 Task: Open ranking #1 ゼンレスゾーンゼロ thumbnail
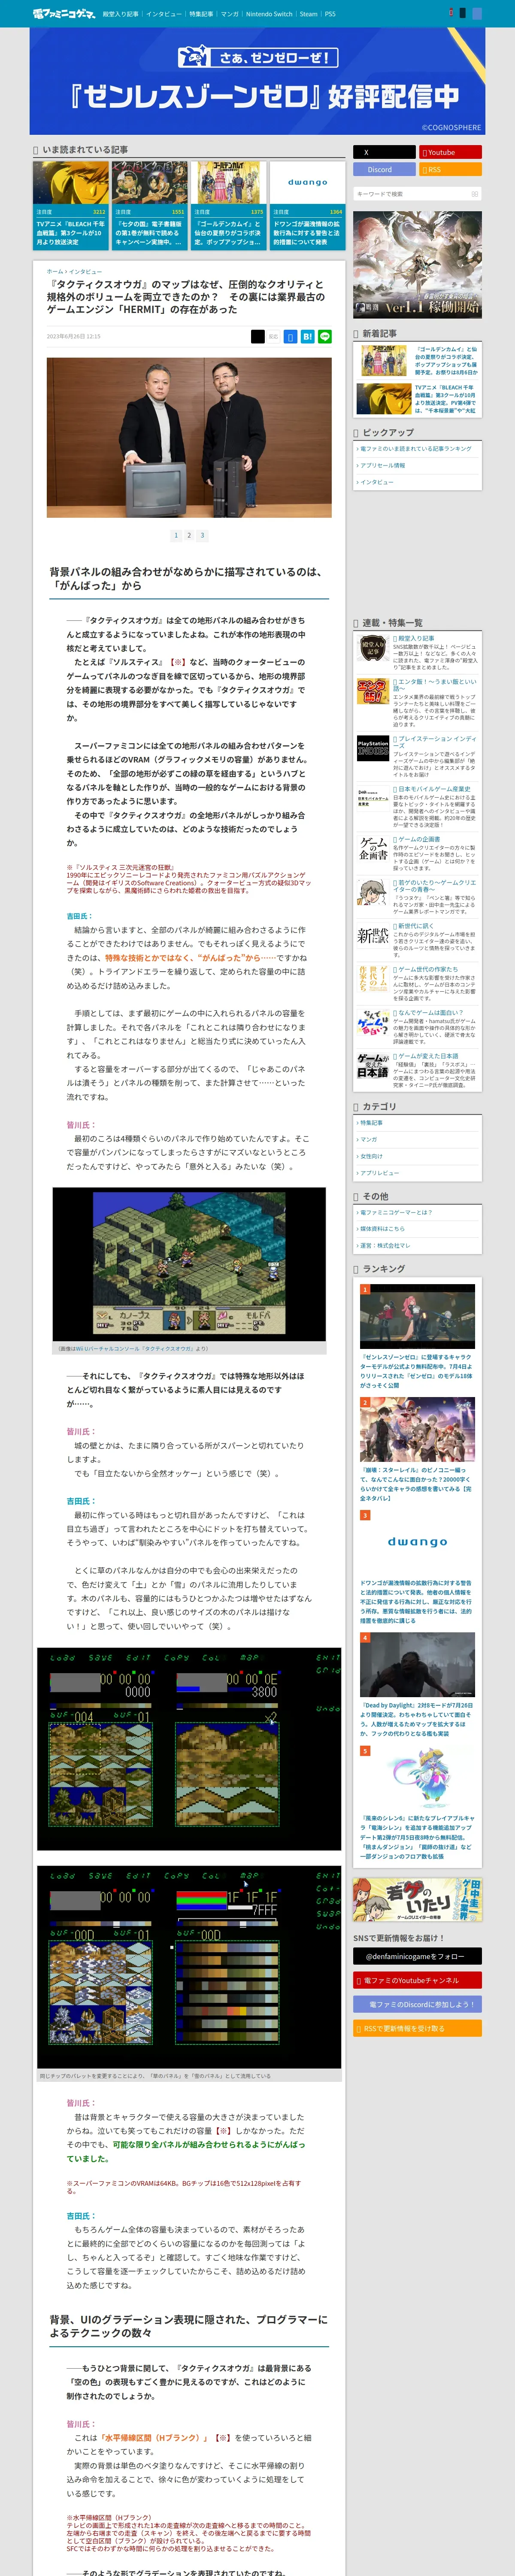pyautogui.click(x=417, y=1316)
